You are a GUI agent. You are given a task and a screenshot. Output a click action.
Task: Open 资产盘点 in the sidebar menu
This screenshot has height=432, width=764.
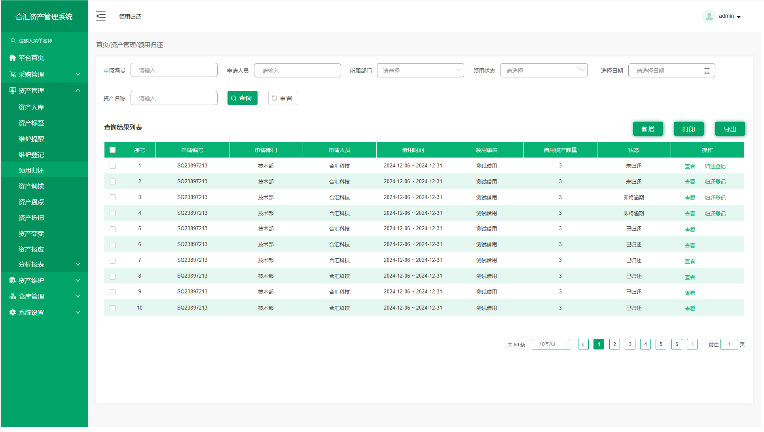(x=31, y=202)
